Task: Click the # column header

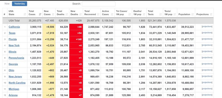Action: tap(5, 13)
